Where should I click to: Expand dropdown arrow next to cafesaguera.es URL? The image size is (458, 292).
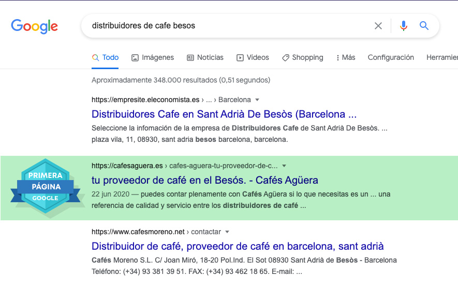284,166
